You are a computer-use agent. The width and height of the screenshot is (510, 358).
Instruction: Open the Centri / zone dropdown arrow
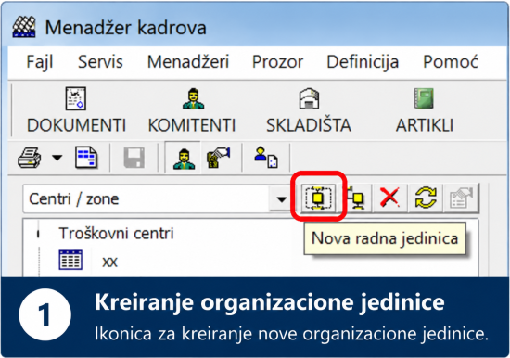281,199
